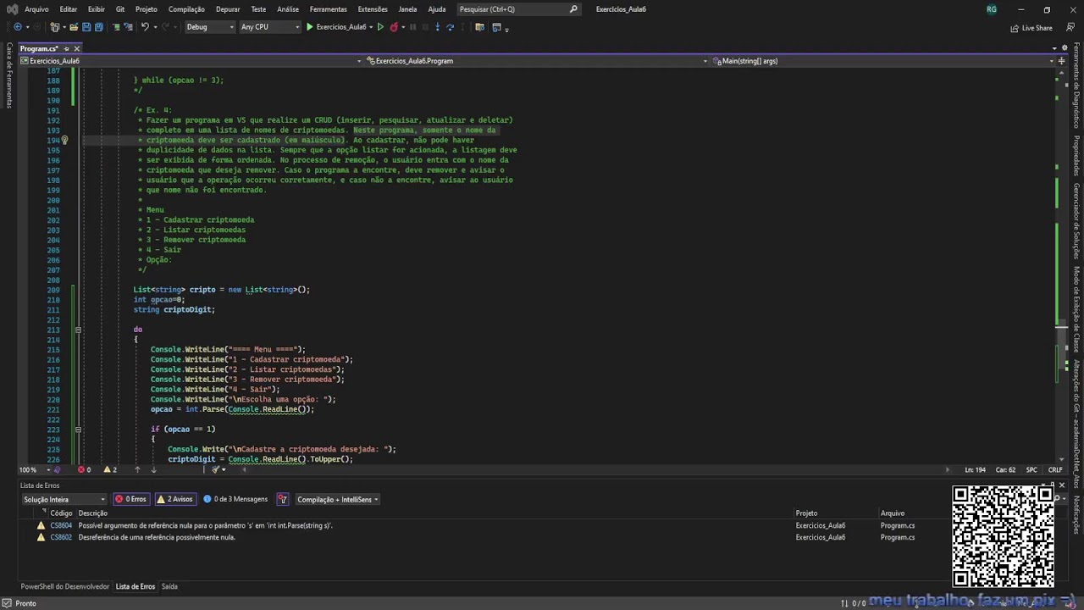This screenshot has height=610, width=1084.
Task: Click the search magnifier icon in title bar
Action: tap(573, 9)
